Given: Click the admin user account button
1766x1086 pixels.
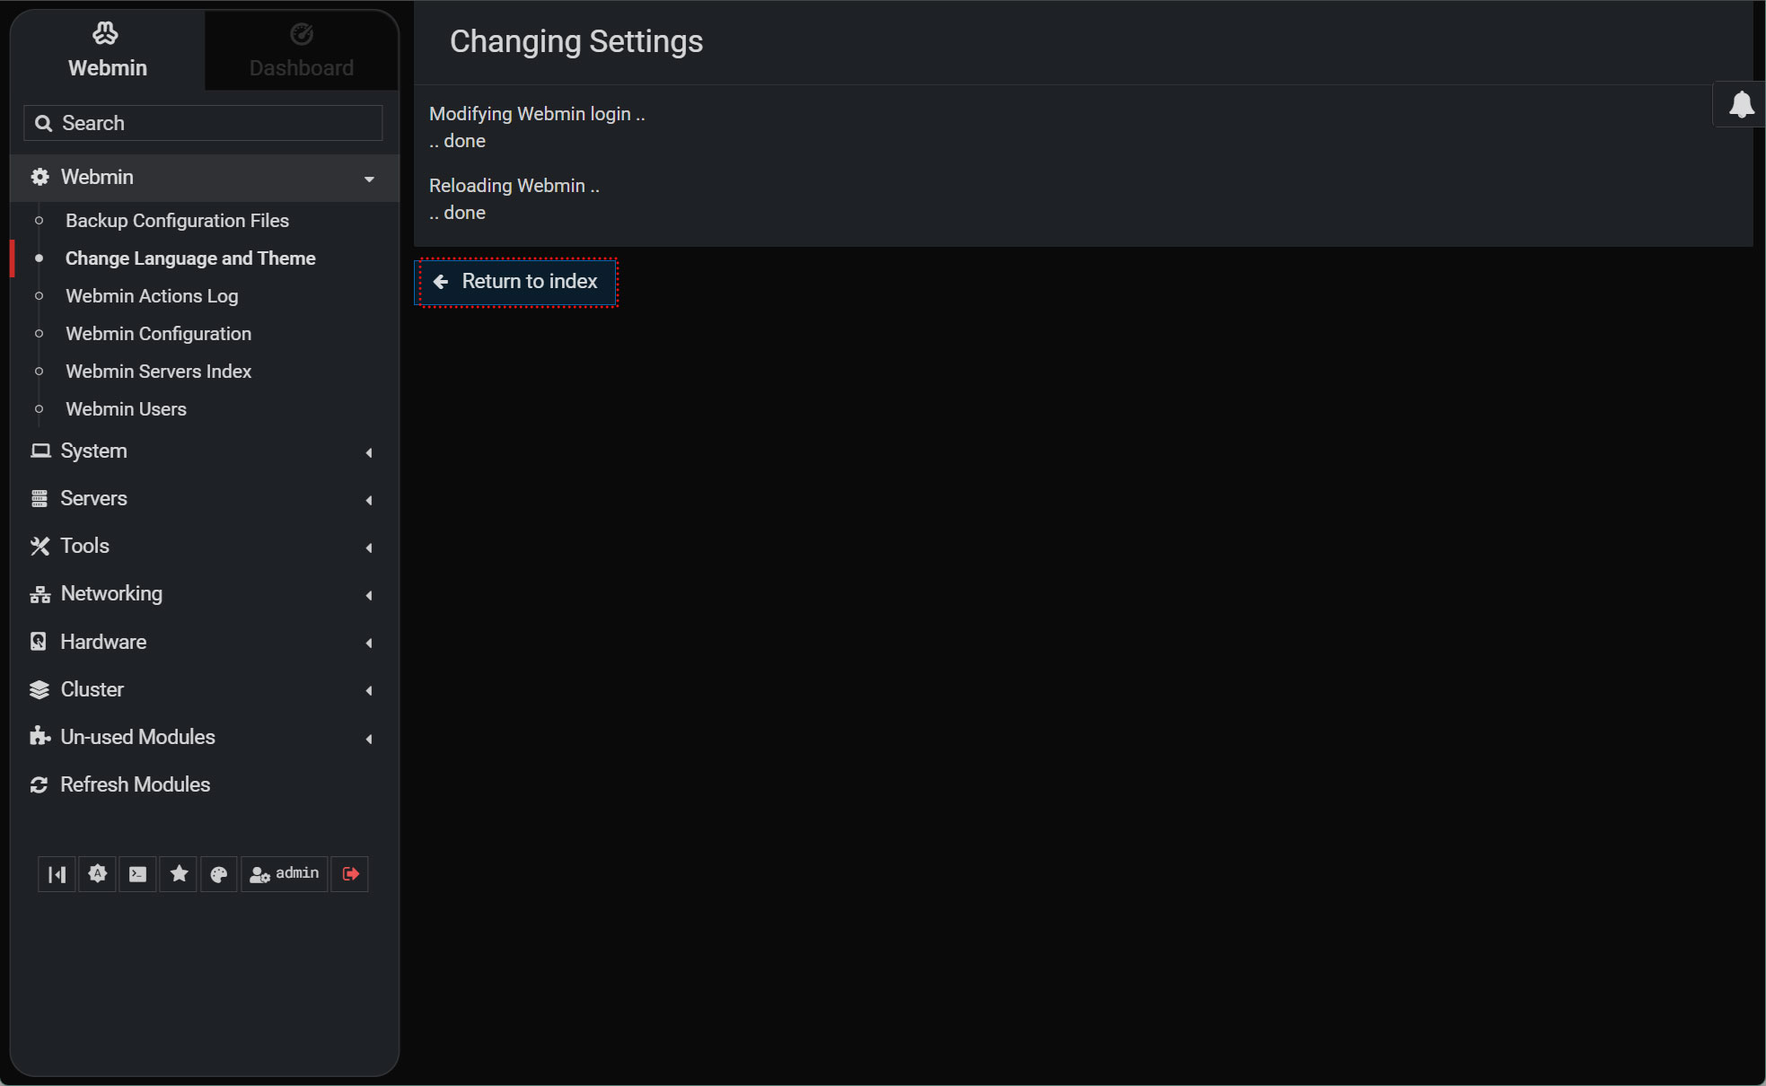Looking at the screenshot, I should click(x=285, y=874).
